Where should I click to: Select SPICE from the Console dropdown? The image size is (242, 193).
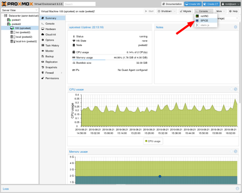(204, 21)
